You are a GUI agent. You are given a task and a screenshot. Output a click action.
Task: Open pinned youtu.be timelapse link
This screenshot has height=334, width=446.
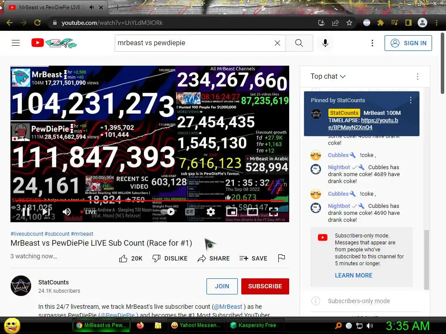(364, 124)
